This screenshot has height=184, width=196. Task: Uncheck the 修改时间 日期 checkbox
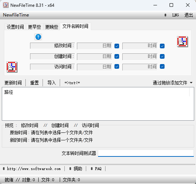tap(117, 46)
